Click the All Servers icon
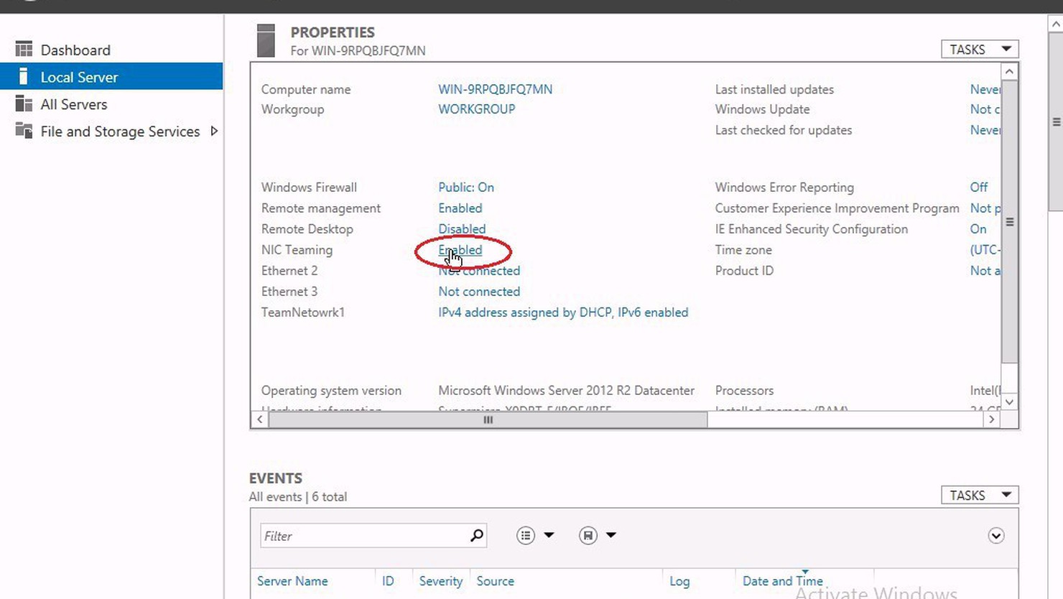Image resolution: width=1063 pixels, height=599 pixels. coord(24,103)
